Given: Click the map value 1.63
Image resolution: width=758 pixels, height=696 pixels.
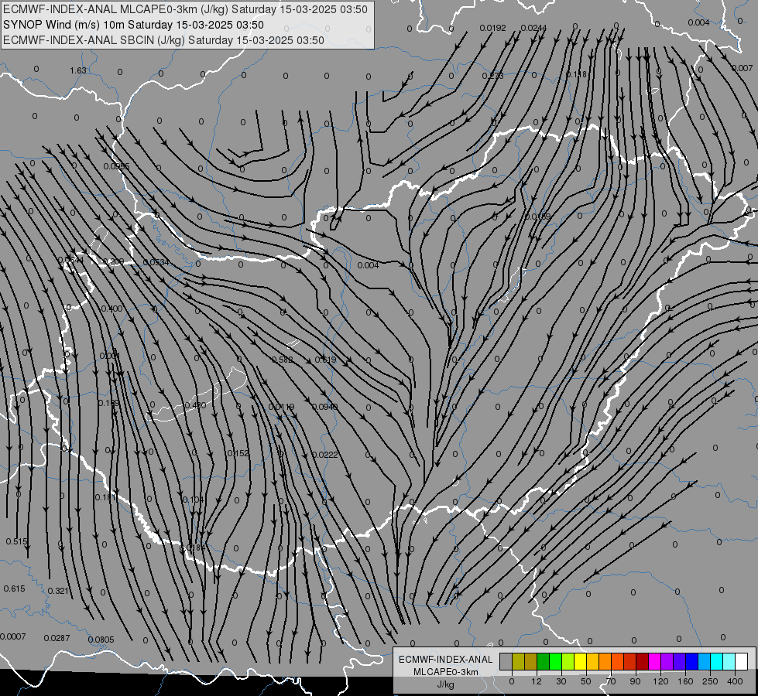Looking at the screenshot, I should click(x=78, y=70).
